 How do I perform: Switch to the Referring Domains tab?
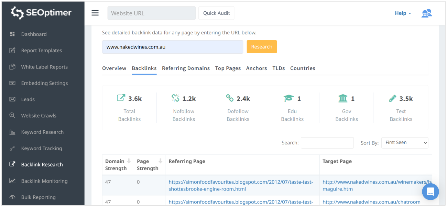pyautogui.click(x=186, y=68)
